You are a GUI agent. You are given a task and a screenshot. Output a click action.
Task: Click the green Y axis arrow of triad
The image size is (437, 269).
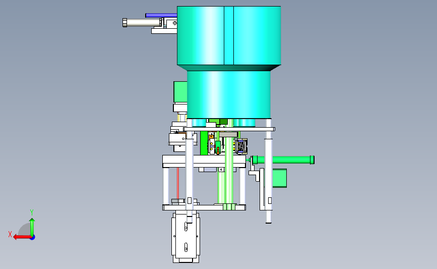coord(32,227)
